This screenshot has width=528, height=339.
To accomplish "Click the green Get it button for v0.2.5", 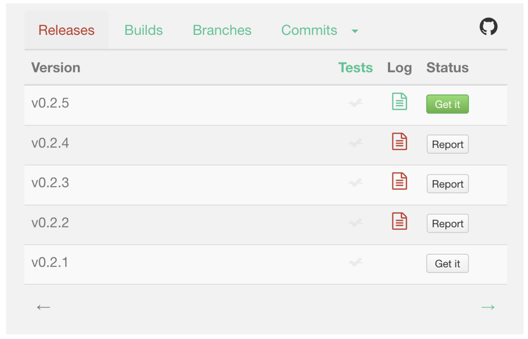I will click(x=447, y=104).
